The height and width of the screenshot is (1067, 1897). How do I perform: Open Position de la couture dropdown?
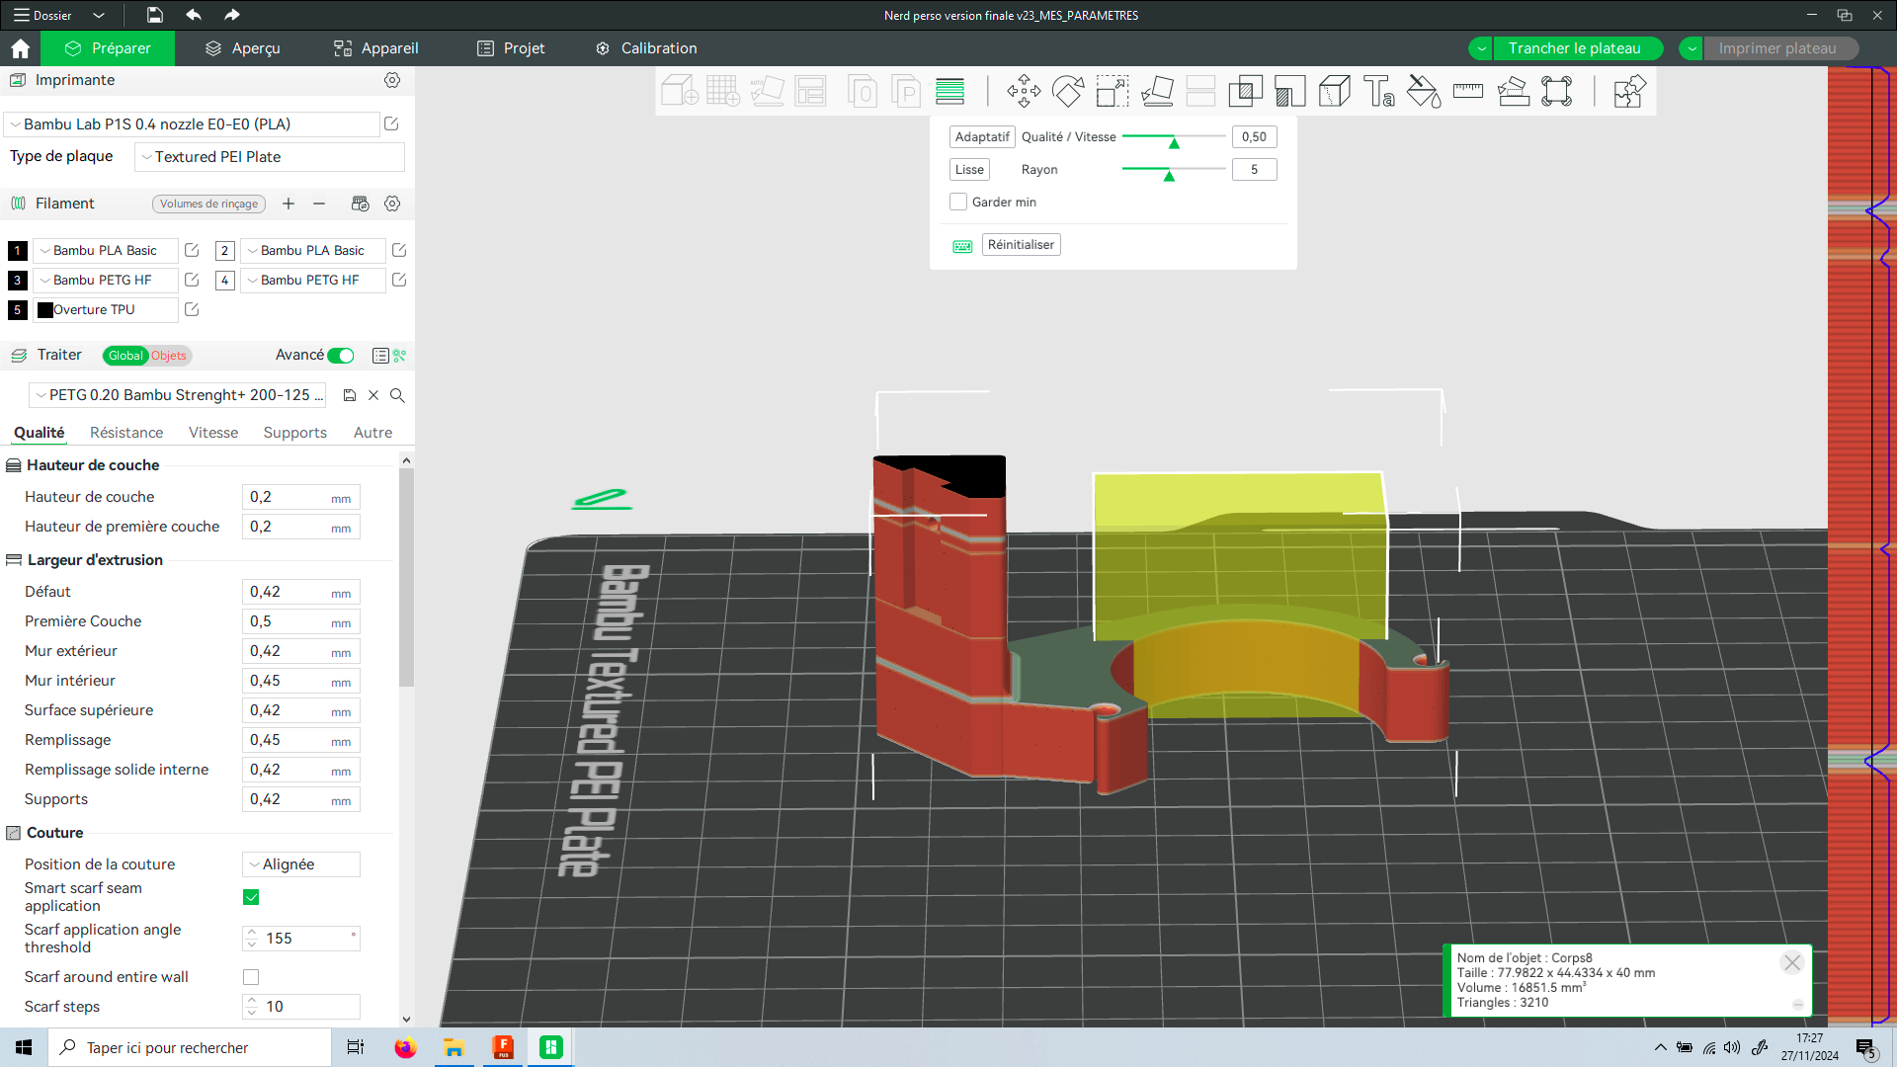point(301,864)
